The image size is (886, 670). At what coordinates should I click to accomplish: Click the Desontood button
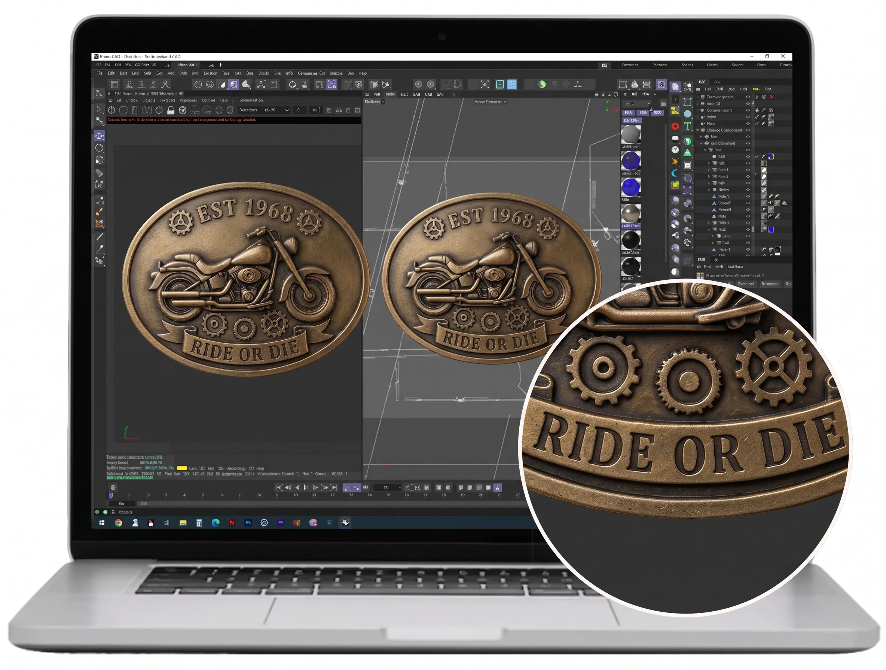[x=746, y=284]
